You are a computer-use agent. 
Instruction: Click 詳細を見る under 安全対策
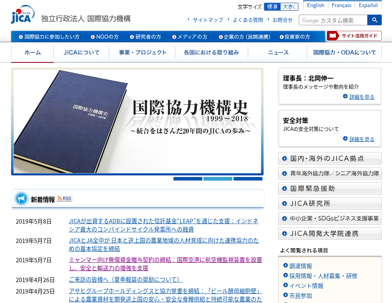(362, 139)
